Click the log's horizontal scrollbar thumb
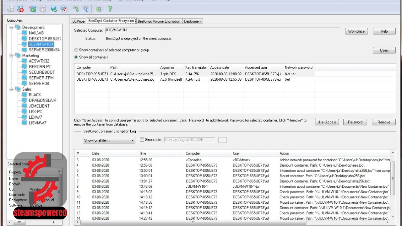 [193, 222]
